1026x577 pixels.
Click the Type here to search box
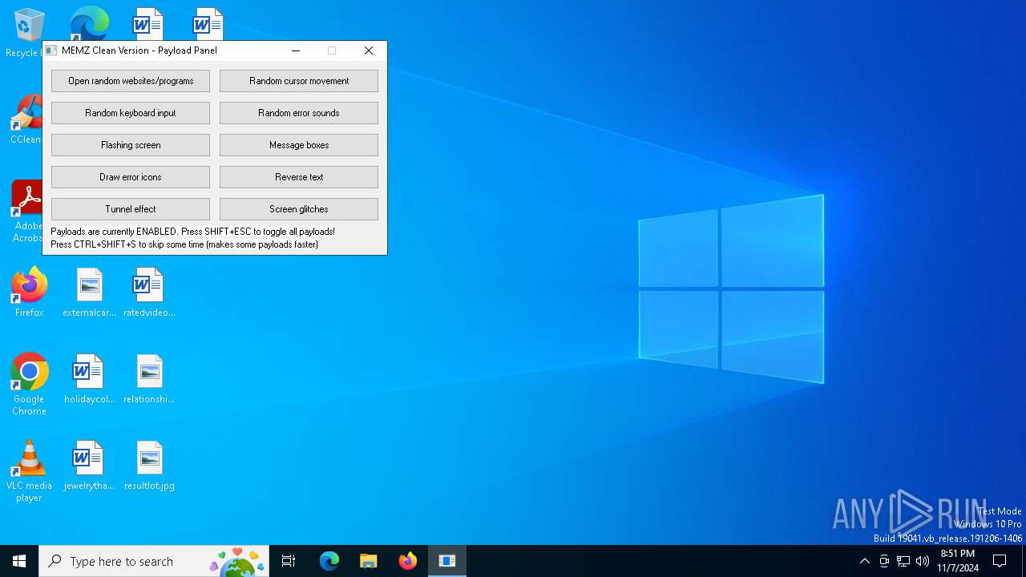tap(154, 561)
